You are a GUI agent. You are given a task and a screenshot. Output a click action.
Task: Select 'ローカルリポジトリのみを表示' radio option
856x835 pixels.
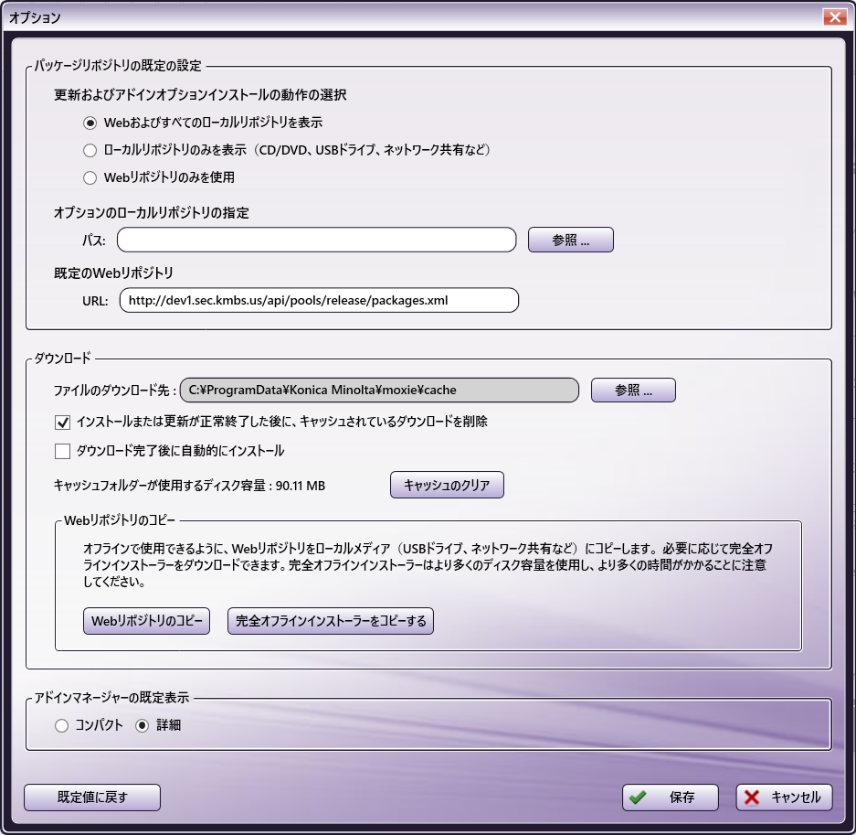(90, 150)
